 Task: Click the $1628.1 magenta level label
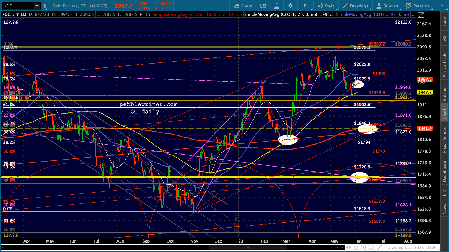(x=403, y=205)
